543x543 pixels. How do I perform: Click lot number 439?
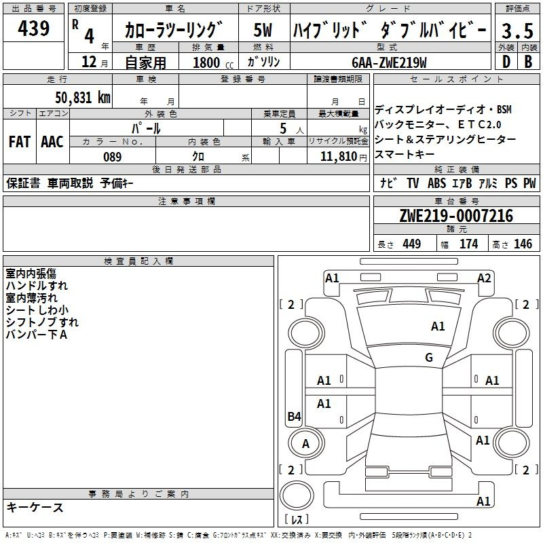pyautogui.click(x=33, y=29)
